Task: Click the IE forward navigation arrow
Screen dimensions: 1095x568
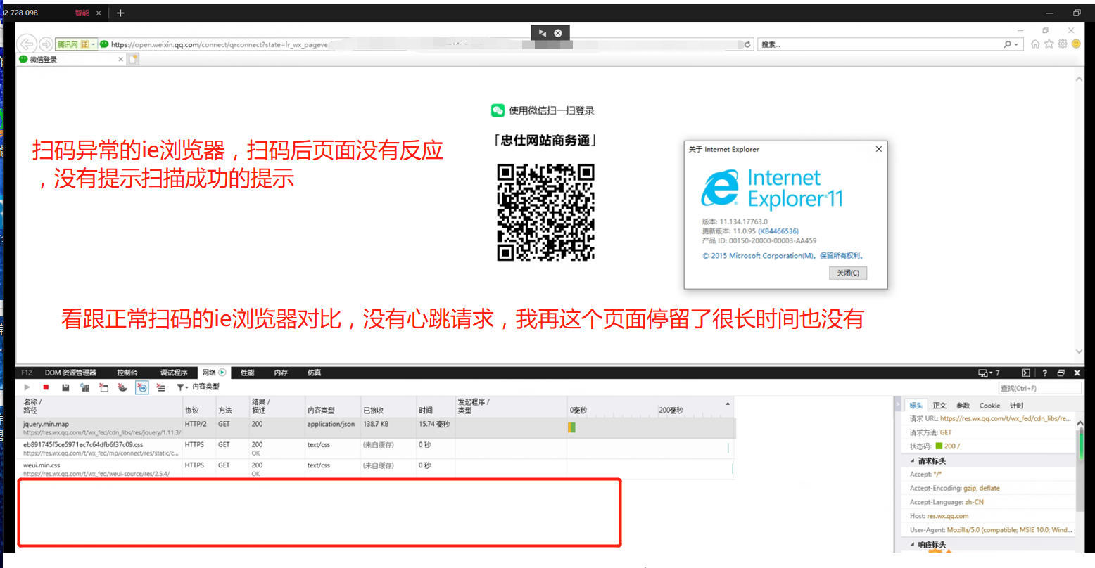Action: point(46,44)
